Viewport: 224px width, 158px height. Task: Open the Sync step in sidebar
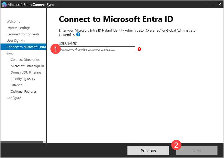pos(10,53)
